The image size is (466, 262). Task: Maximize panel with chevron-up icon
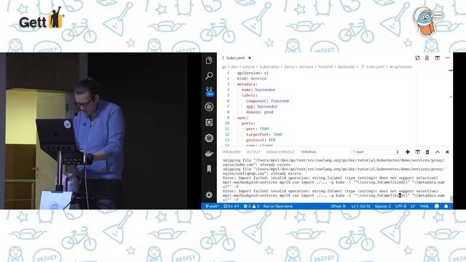438,152
